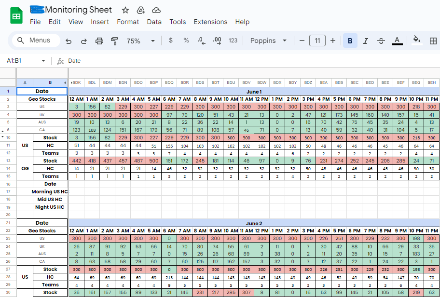Click the Undo arrow icon
The height and width of the screenshot is (297, 440).
pos(69,41)
